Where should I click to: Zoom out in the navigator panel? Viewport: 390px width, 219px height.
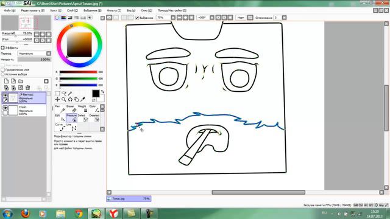[37, 34]
